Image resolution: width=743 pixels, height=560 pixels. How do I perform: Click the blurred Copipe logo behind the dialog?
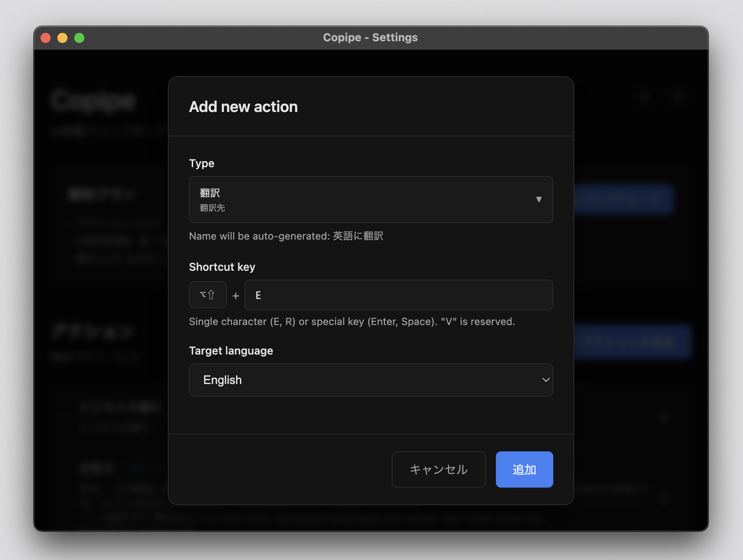point(93,101)
